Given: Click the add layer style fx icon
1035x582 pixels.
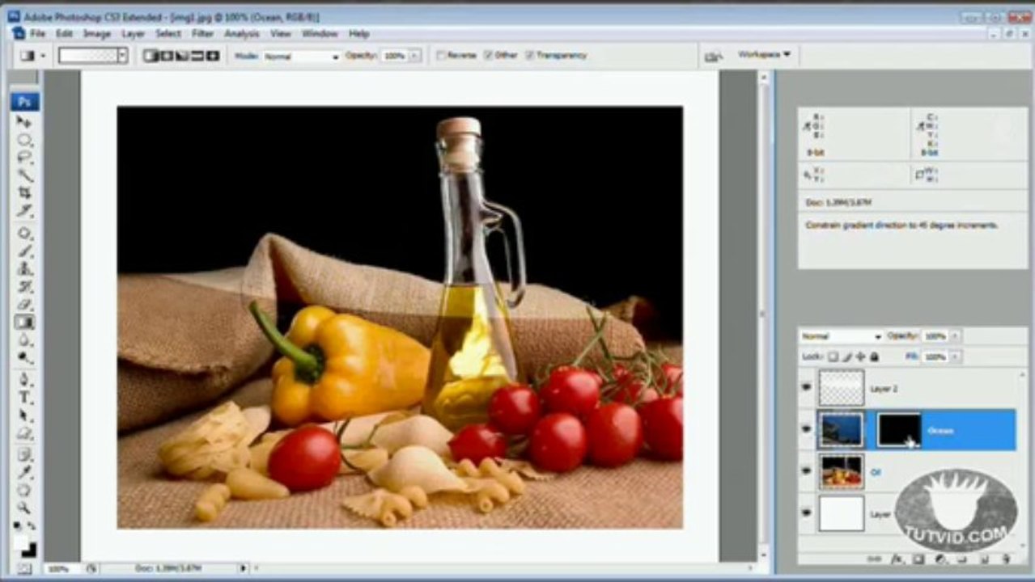Looking at the screenshot, I should (x=896, y=559).
